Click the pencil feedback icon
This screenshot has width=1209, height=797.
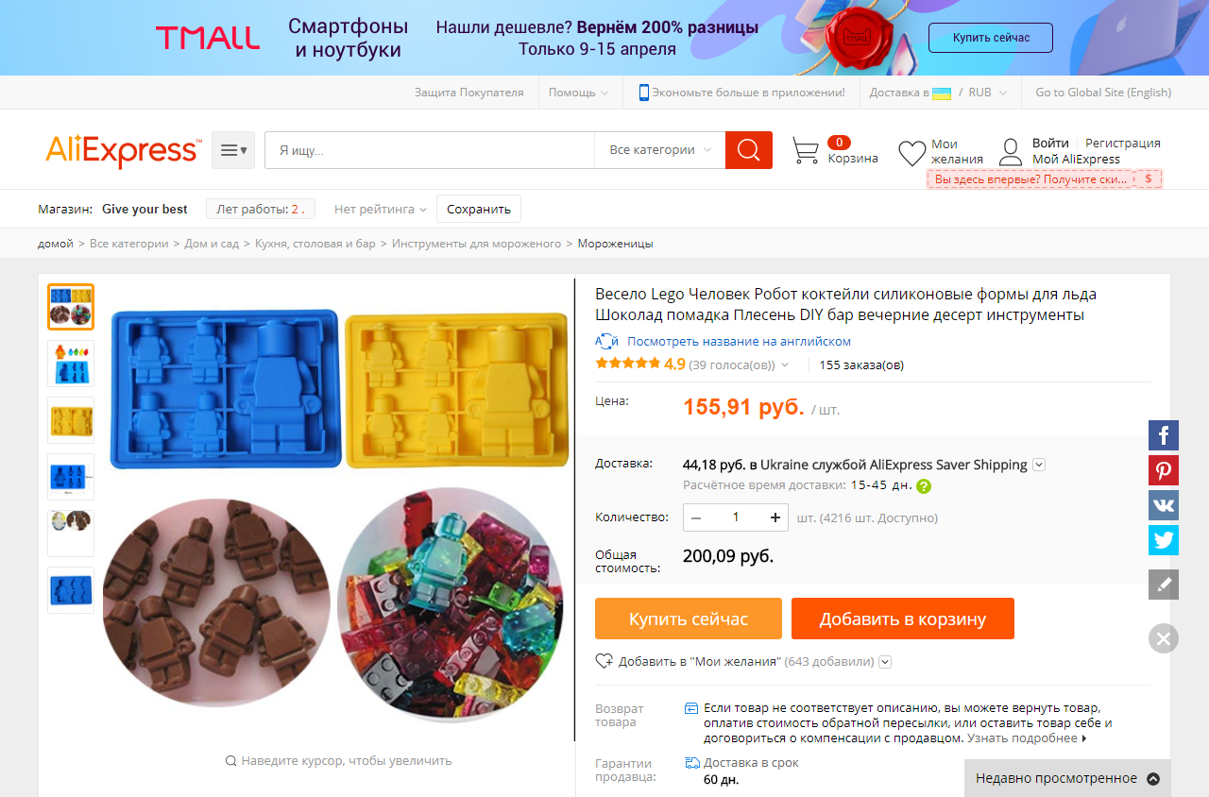[x=1164, y=585]
